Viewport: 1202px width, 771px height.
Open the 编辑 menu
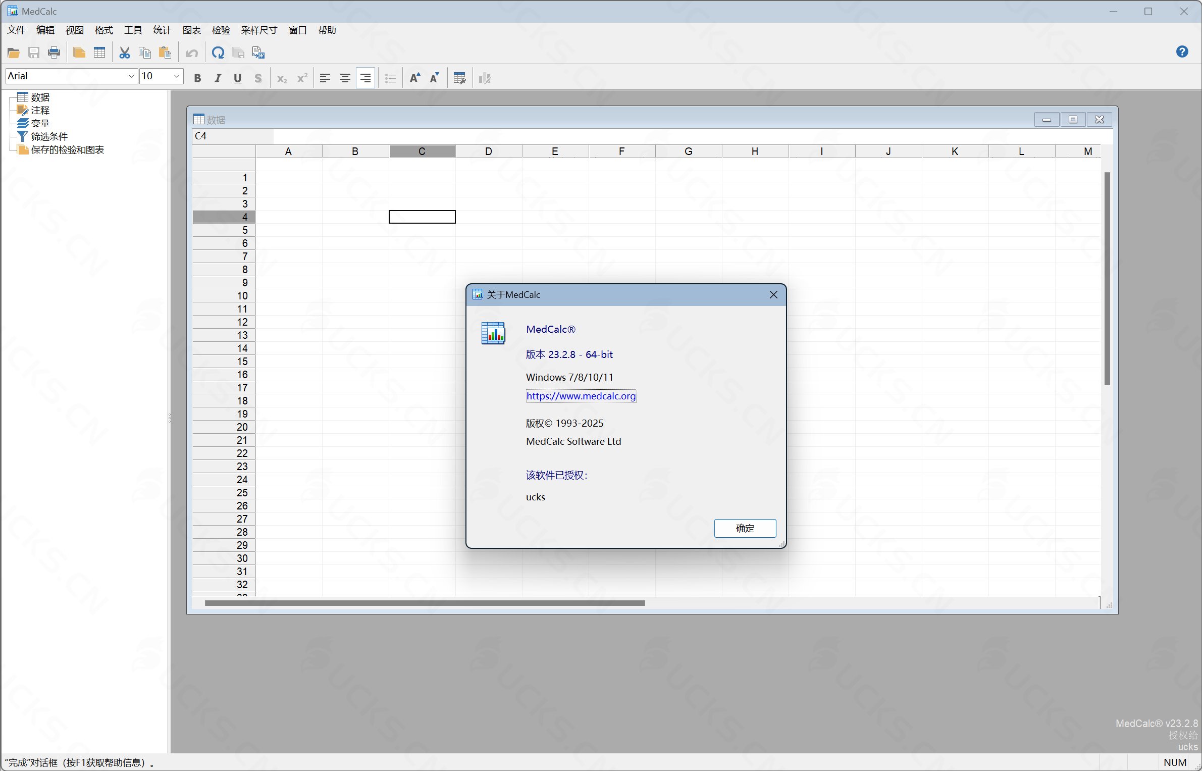[45, 30]
